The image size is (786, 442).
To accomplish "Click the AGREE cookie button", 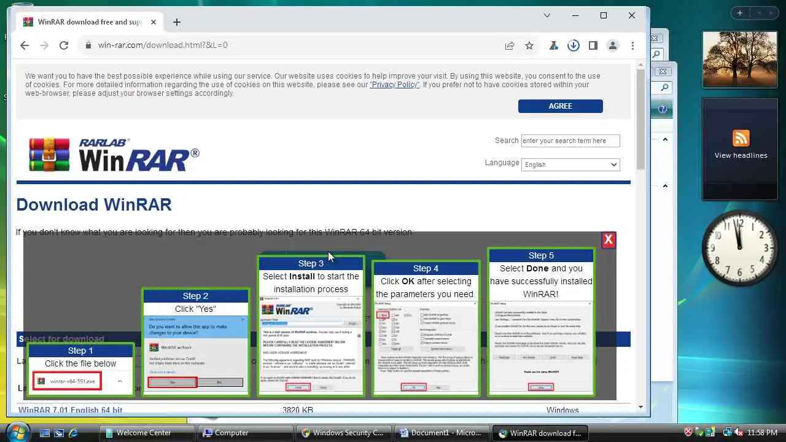I will pos(560,106).
